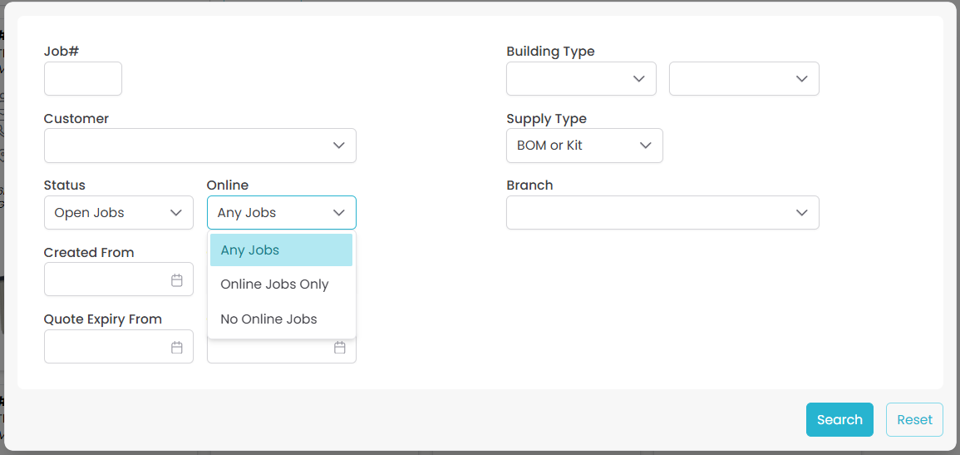Click chevron of second Building Type box
960x455 pixels.
click(x=801, y=79)
